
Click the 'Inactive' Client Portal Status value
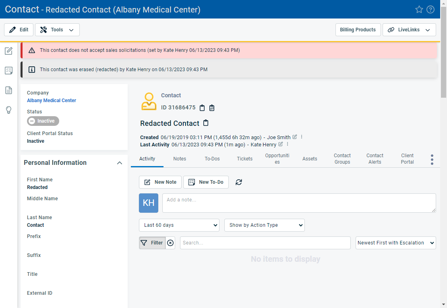tap(35, 141)
